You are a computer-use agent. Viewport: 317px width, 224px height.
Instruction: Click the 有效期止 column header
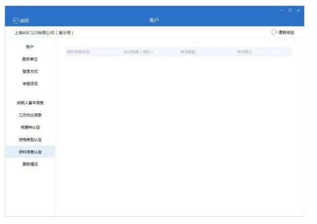(245, 52)
